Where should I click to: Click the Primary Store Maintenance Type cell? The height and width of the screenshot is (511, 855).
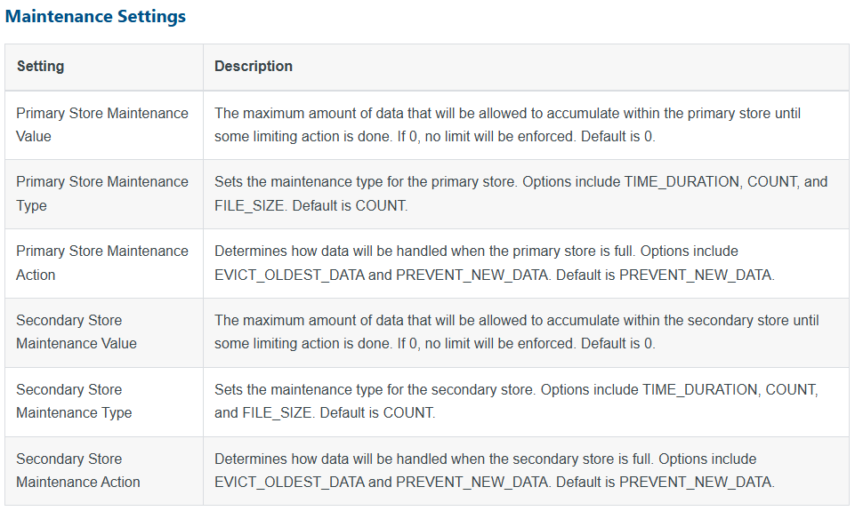click(x=104, y=194)
